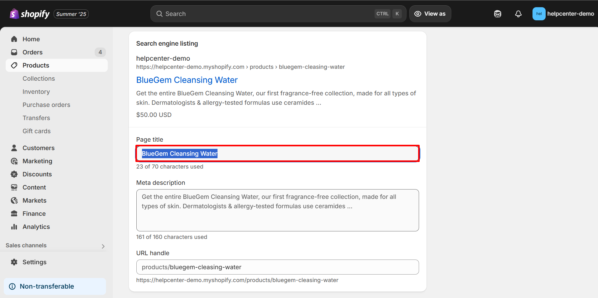
Task: Select Gift cards in the sidebar
Action: 36,131
